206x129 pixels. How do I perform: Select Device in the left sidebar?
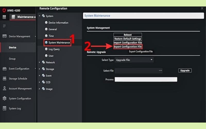click(x=13, y=47)
